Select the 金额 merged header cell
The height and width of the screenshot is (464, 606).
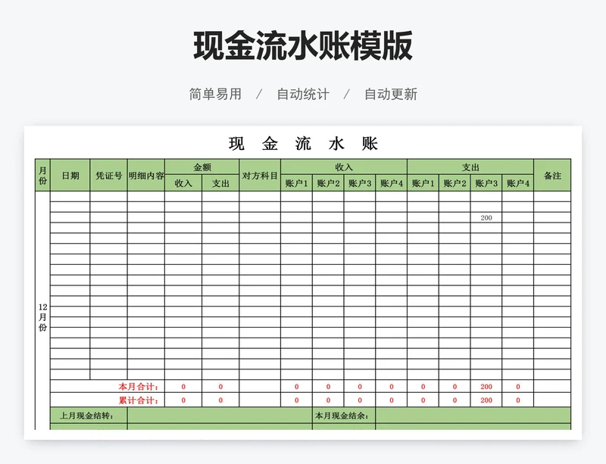coord(201,167)
